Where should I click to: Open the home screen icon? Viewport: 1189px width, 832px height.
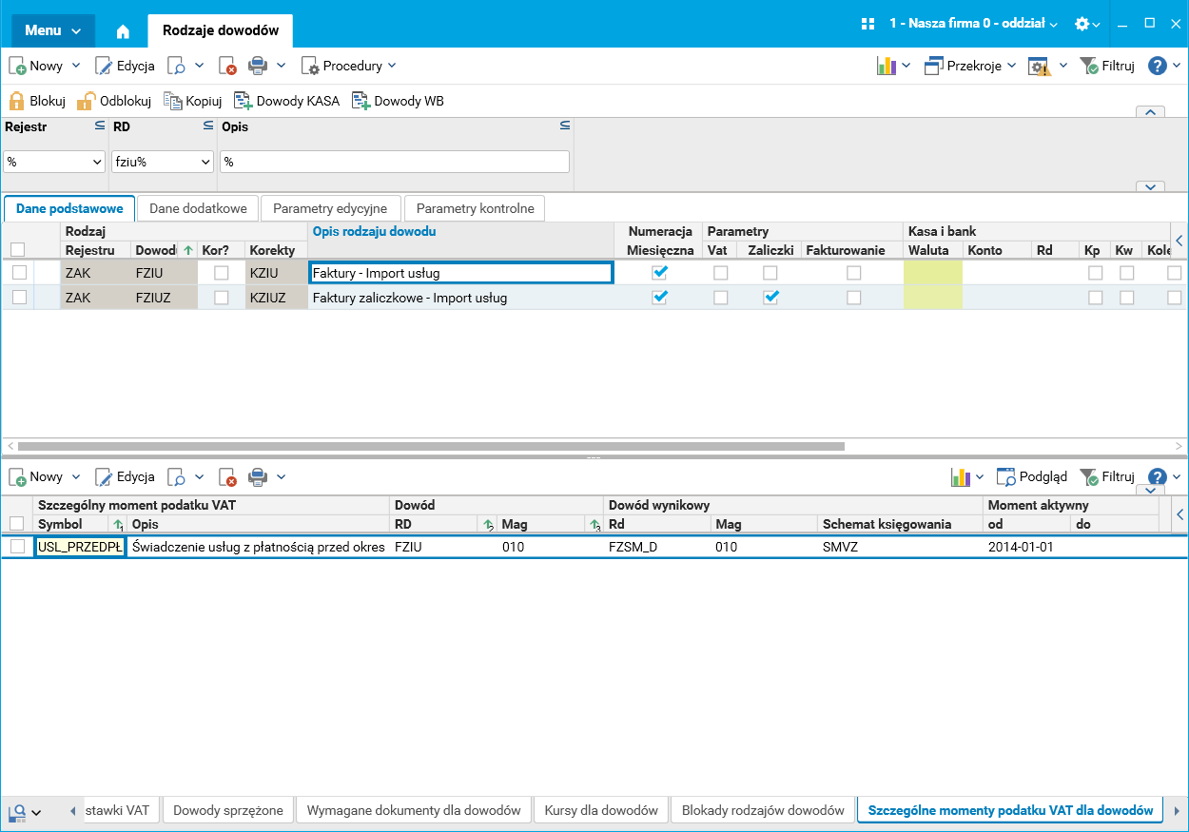coord(123,30)
